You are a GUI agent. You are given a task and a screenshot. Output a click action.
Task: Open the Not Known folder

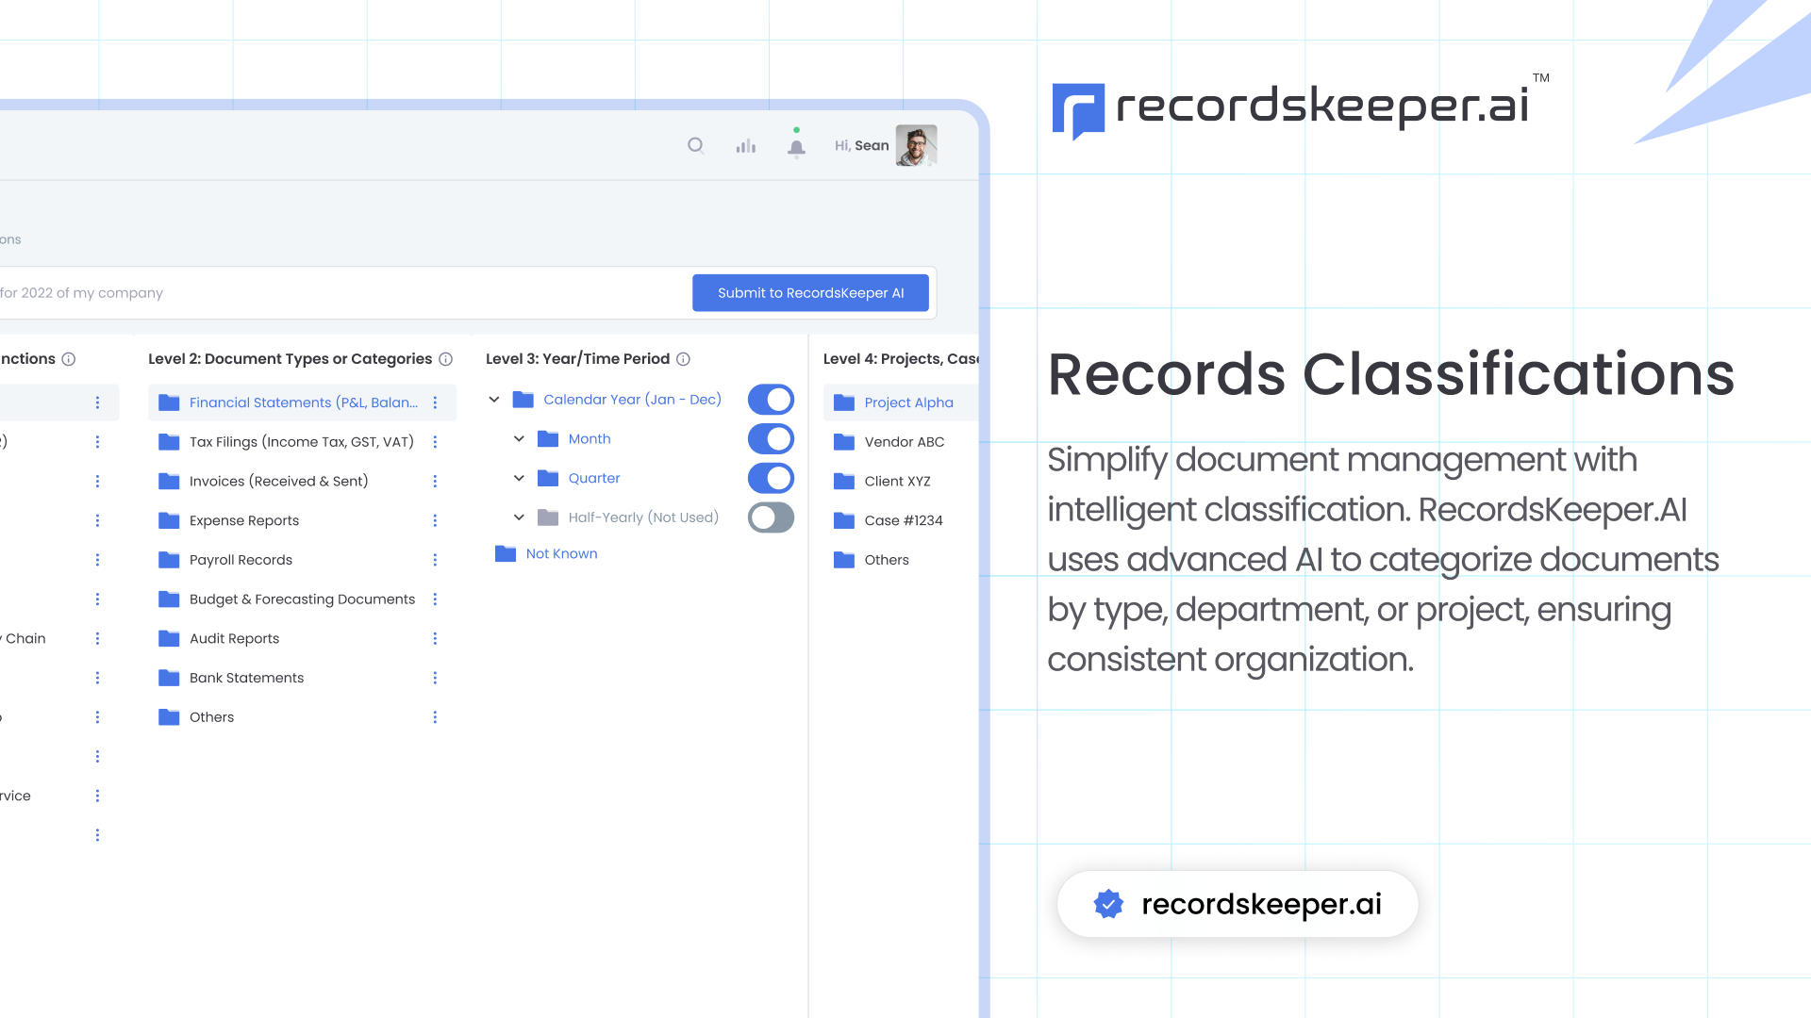560,554
